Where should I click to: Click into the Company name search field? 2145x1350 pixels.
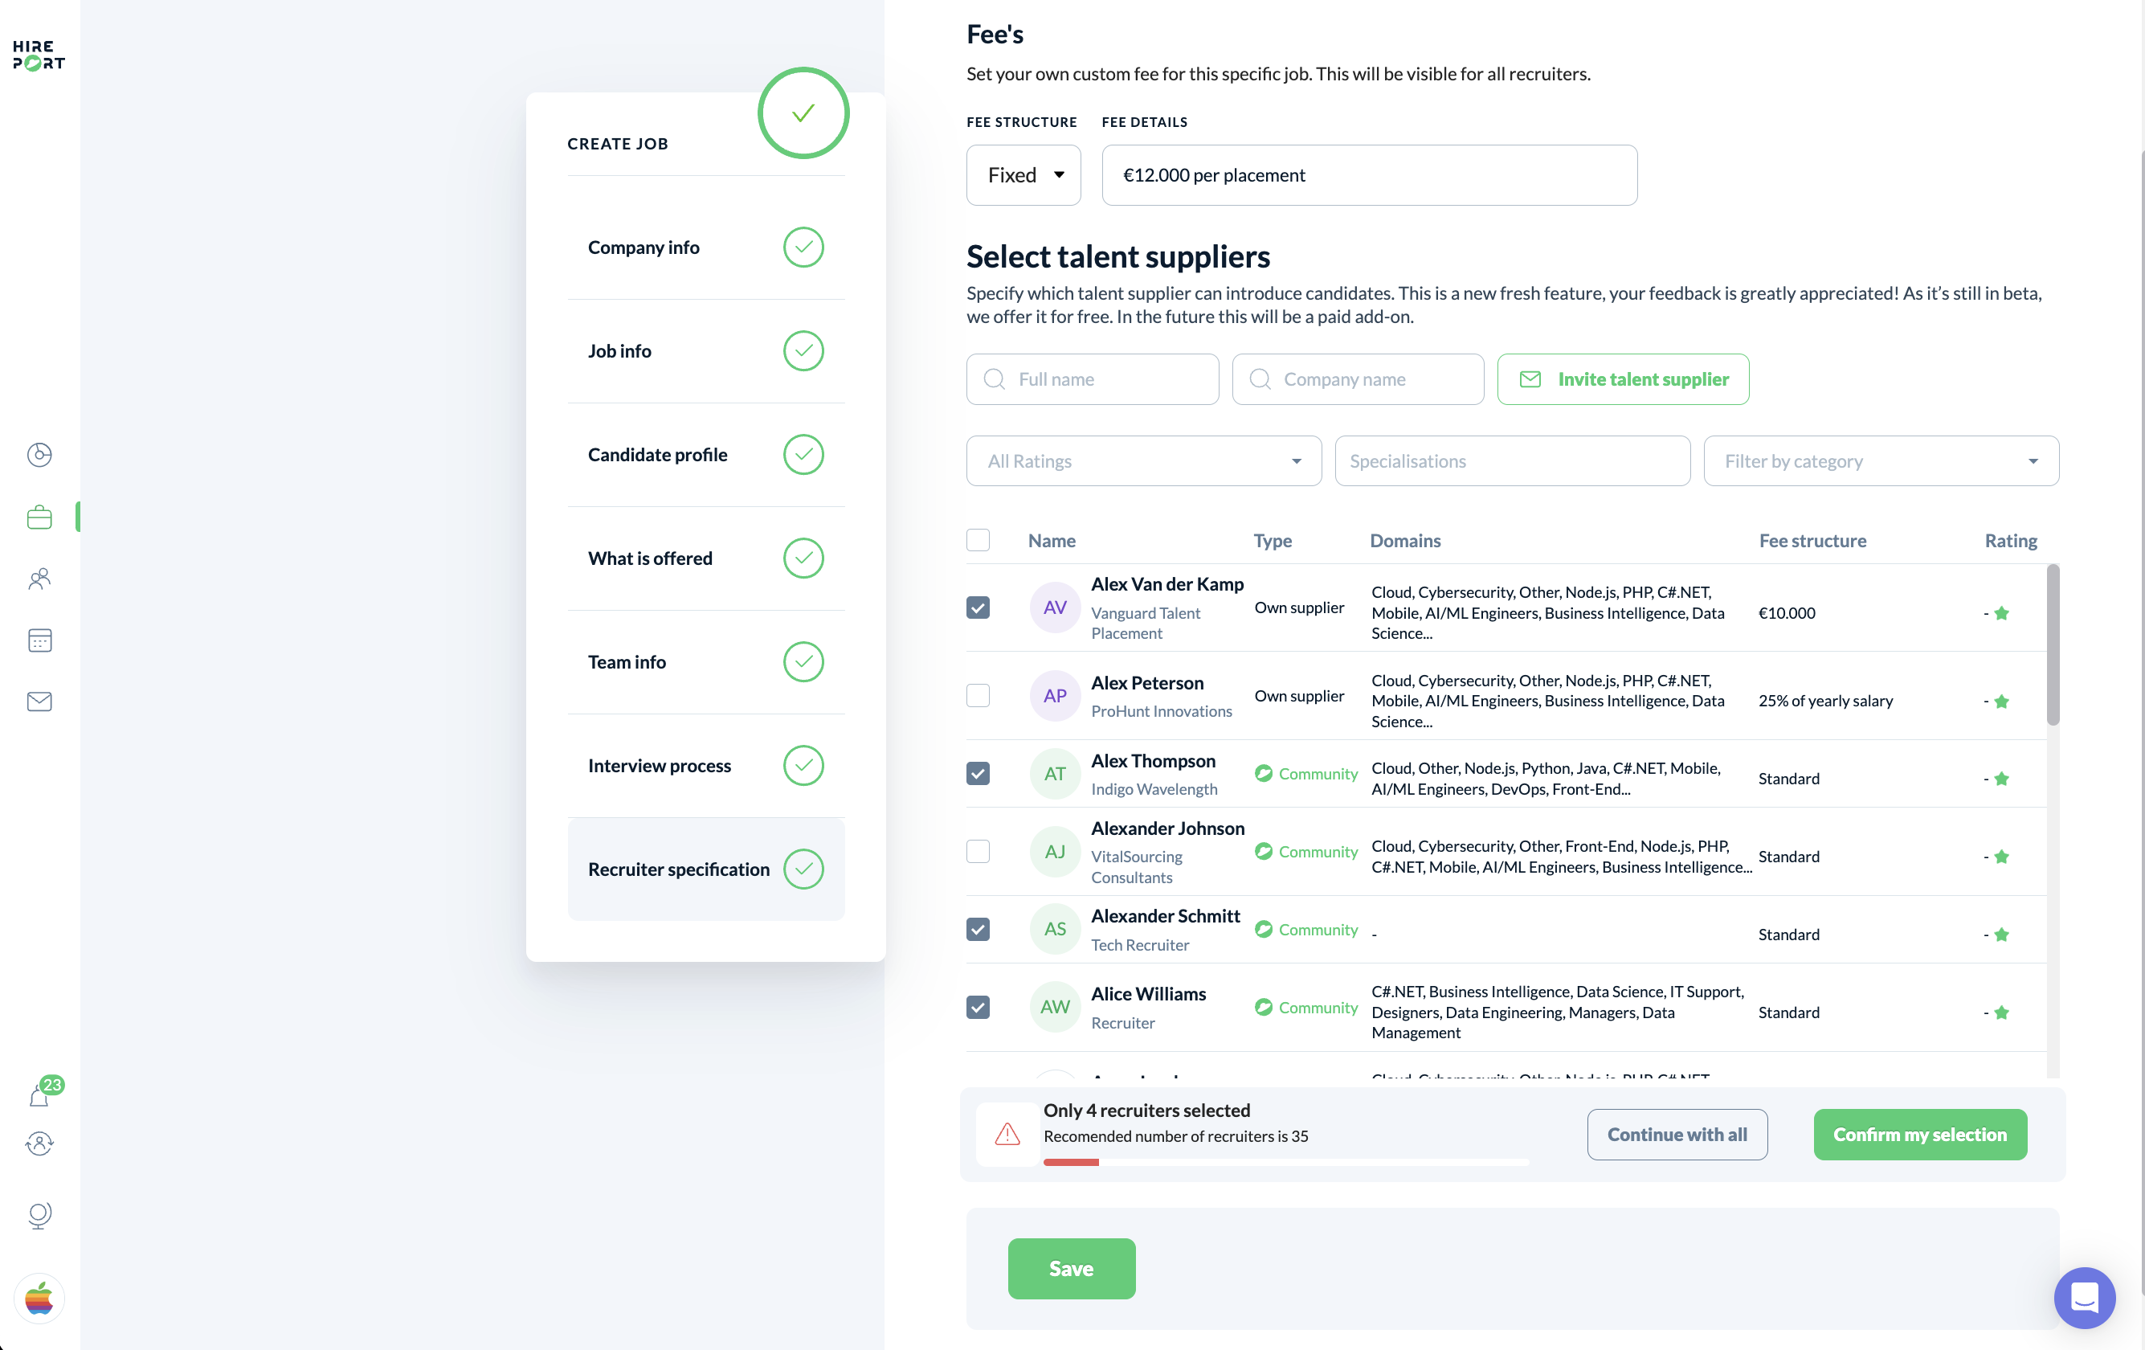[1357, 378]
